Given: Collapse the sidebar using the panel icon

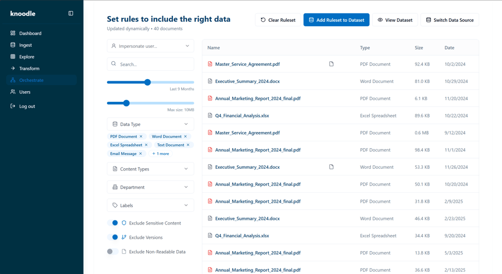Looking at the screenshot, I should (71, 13).
